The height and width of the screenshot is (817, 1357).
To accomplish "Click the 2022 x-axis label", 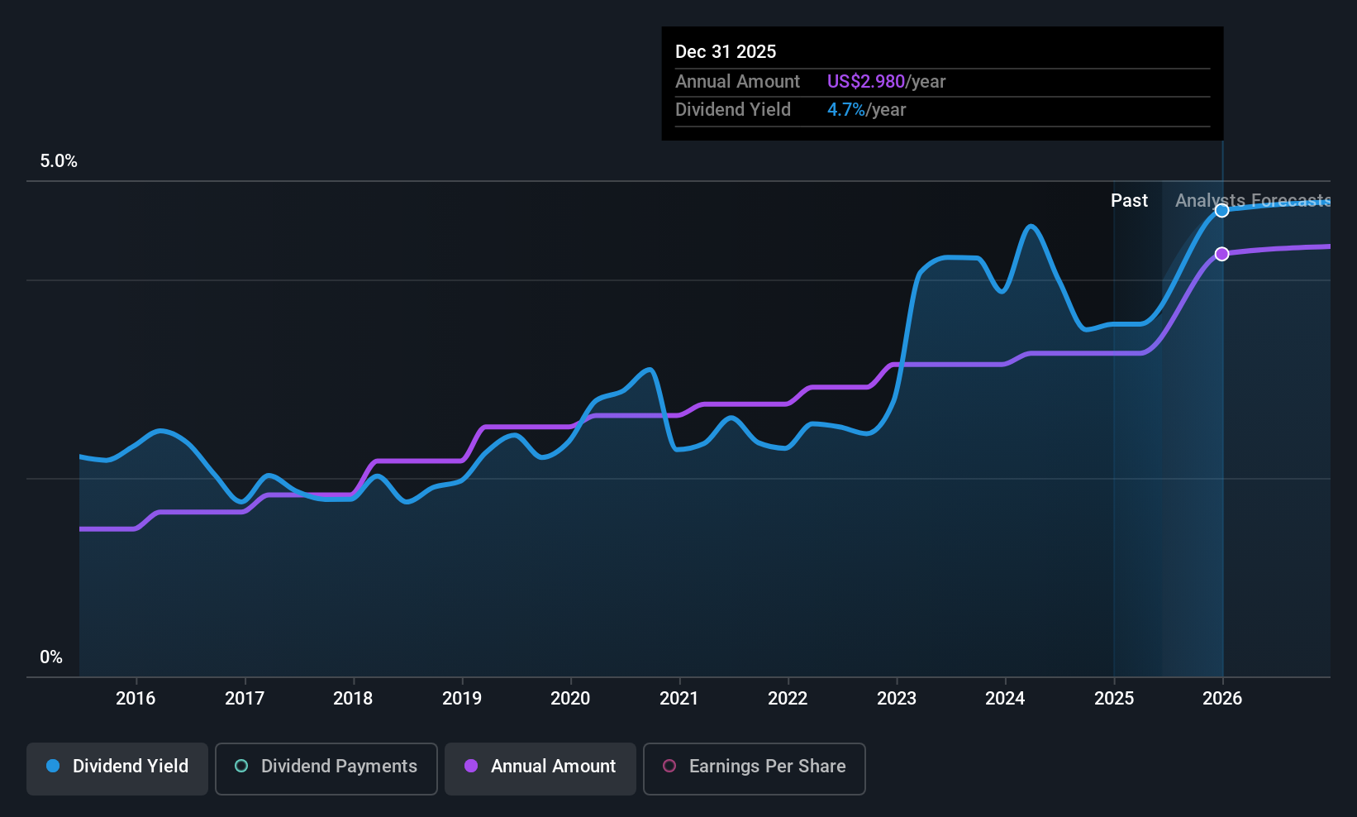I will pyautogui.click(x=788, y=699).
